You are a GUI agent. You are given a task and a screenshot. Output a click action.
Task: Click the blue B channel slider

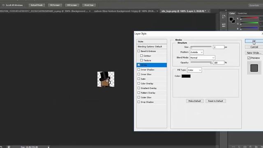249,28
